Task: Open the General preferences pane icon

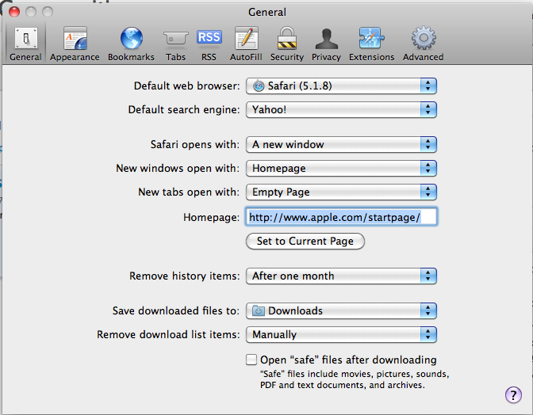Action: 25,38
